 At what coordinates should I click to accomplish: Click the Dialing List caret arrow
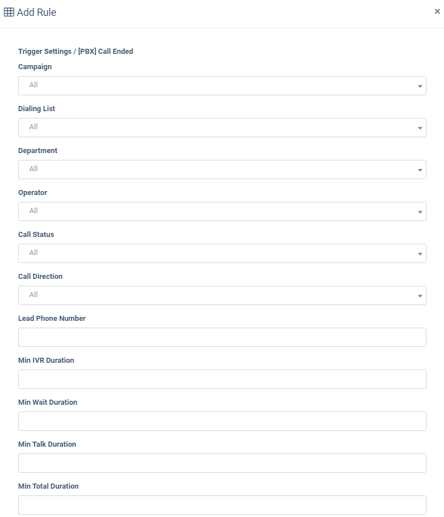pyautogui.click(x=420, y=128)
